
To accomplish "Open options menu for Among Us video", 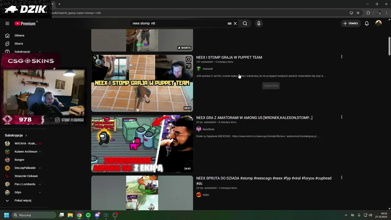I will pyautogui.click(x=342, y=117).
